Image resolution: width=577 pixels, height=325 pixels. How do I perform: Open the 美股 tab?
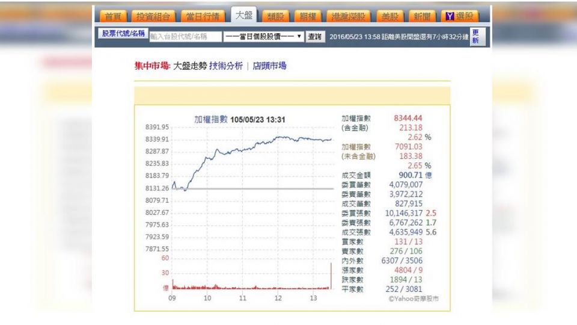point(390,16)
